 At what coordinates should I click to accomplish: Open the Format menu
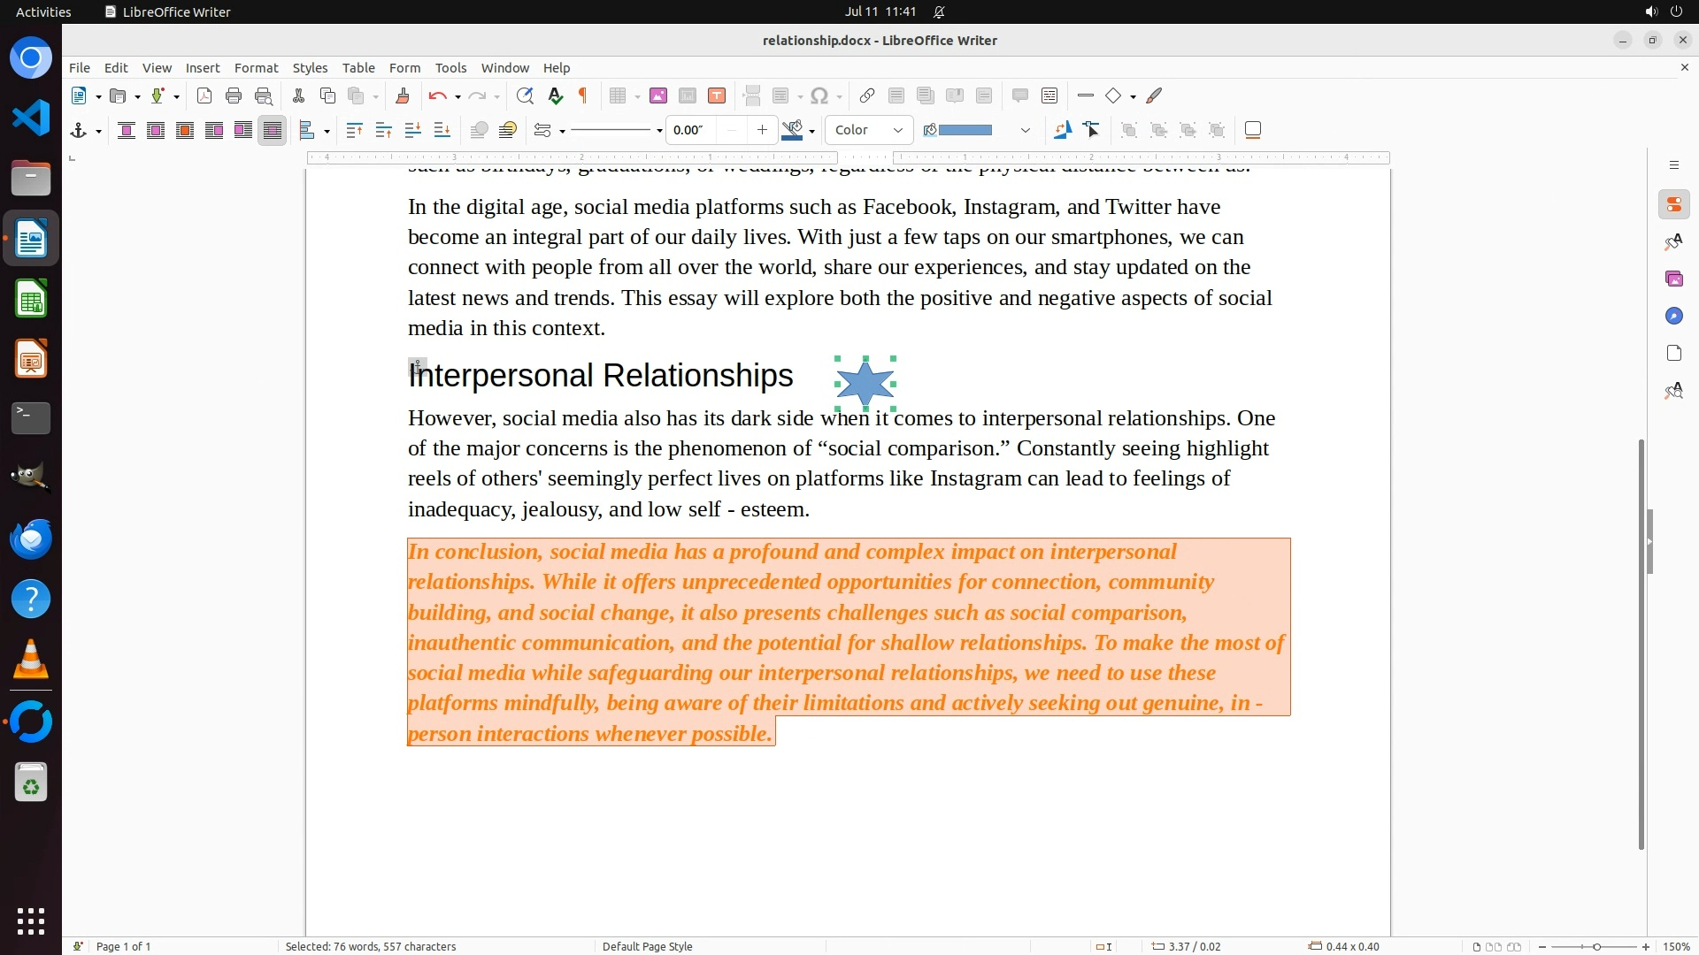pos(256,67)
